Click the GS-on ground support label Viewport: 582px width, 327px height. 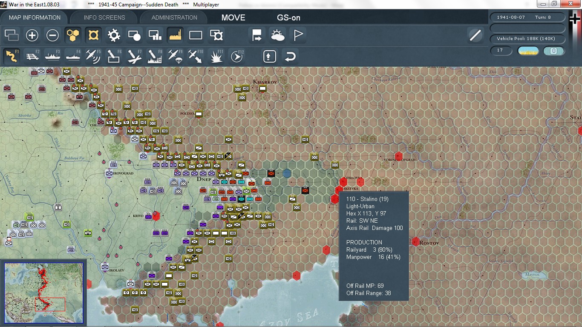289,17
